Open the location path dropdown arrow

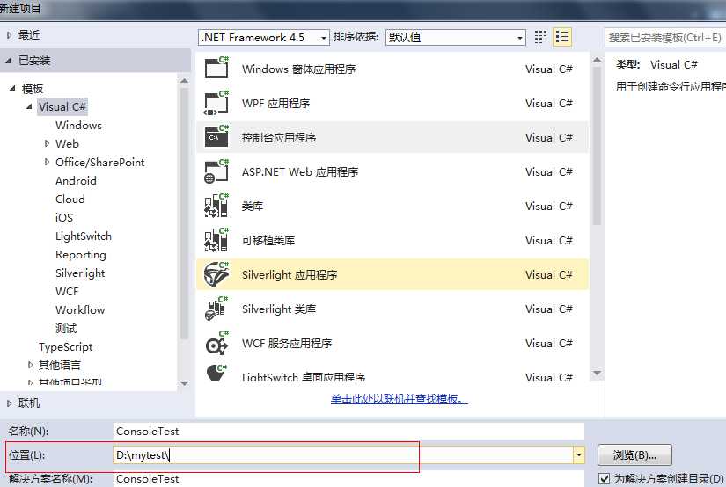tap(579, 455)
